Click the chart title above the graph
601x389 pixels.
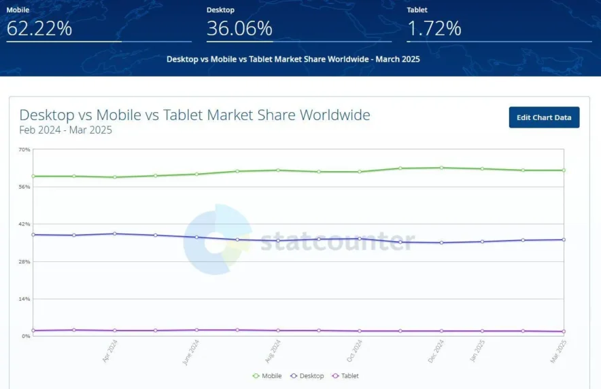point(194,115)
